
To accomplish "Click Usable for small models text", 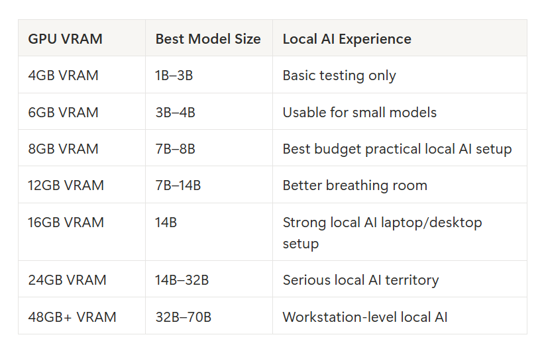I will (x=360, y=113).
